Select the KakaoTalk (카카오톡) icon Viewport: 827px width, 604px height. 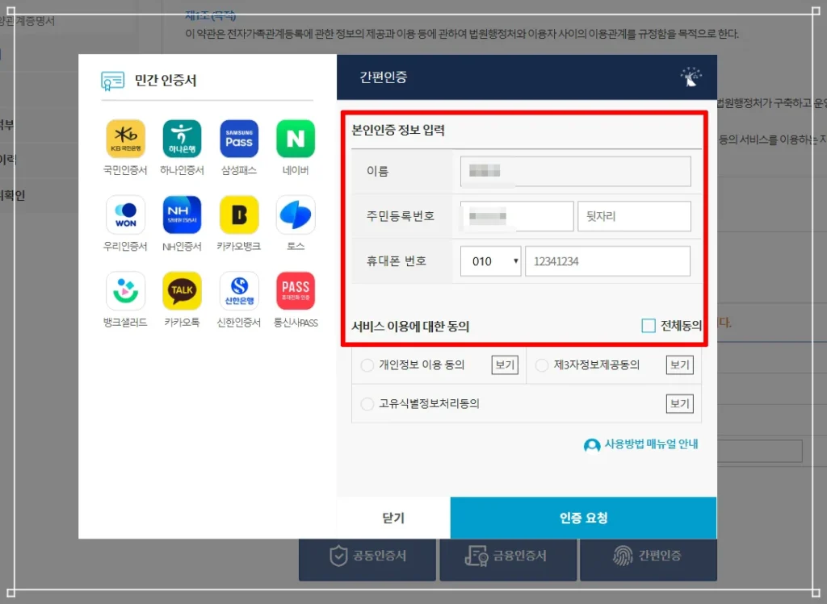[182, 290]
